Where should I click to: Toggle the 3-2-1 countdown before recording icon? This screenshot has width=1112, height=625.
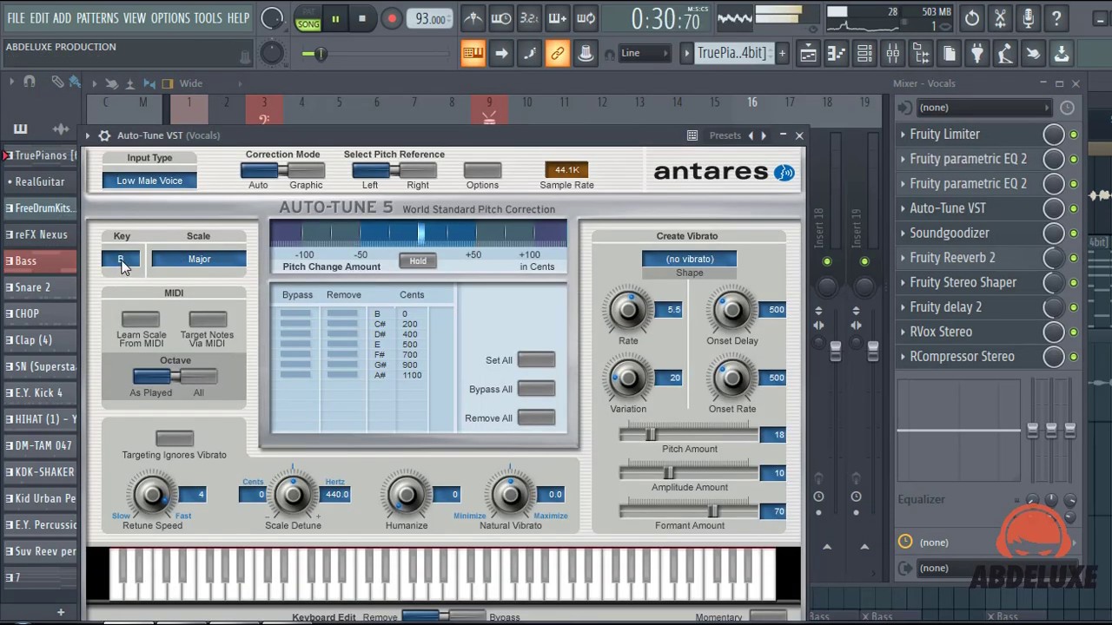pyautogui.click(x=529, y=18)
